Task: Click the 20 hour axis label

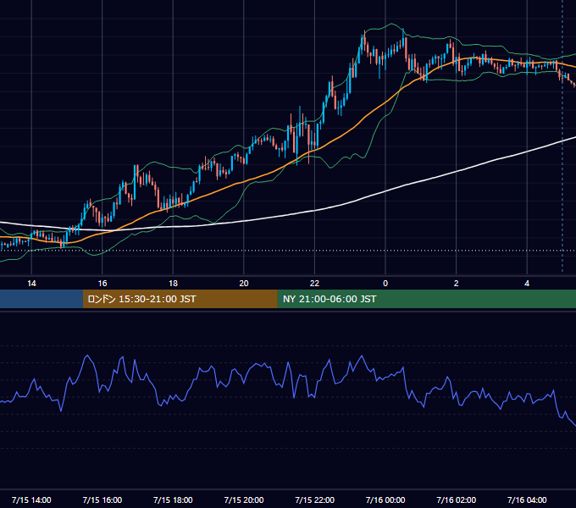Action: 244,283
